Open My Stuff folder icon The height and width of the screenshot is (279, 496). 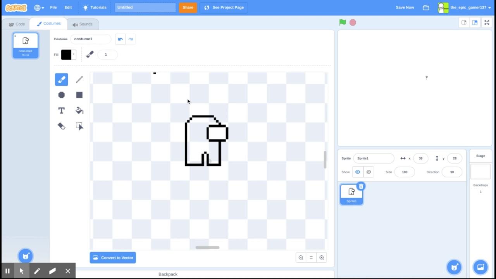(426, 7)
